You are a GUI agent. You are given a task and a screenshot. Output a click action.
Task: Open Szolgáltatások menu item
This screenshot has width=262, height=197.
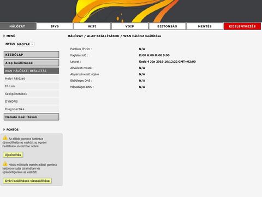[x=32, y=94]
